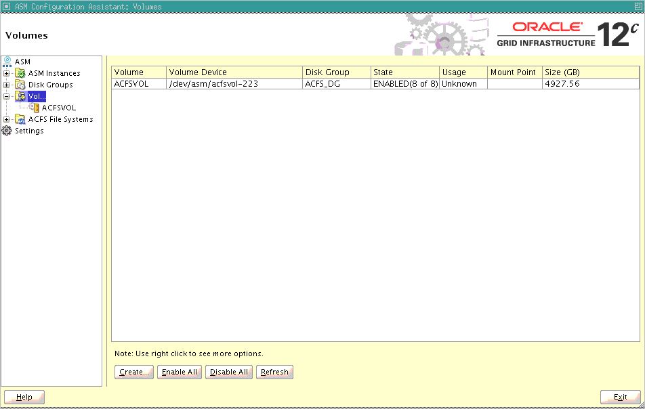Image resolution: width=645 pixels, height=409 pixels.
Task: Click the Volumes folder icon in tree
Action: (20, 96)
